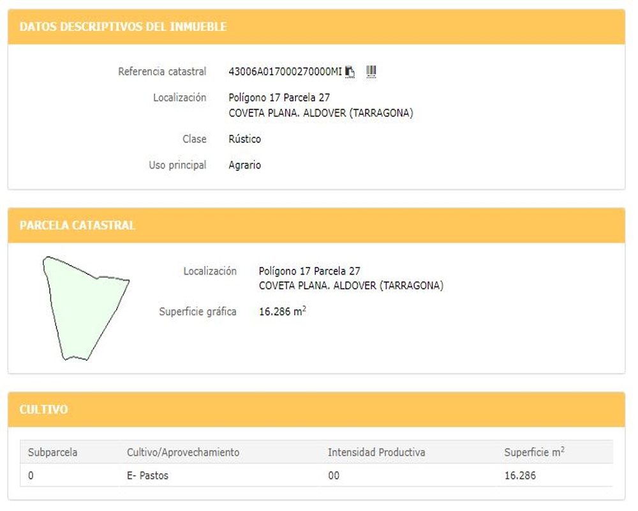Click 'Polígono 17 Parcela 27' in the parcel section
The width and height of the screenshot is (638, 511).
tap(309, 271)
